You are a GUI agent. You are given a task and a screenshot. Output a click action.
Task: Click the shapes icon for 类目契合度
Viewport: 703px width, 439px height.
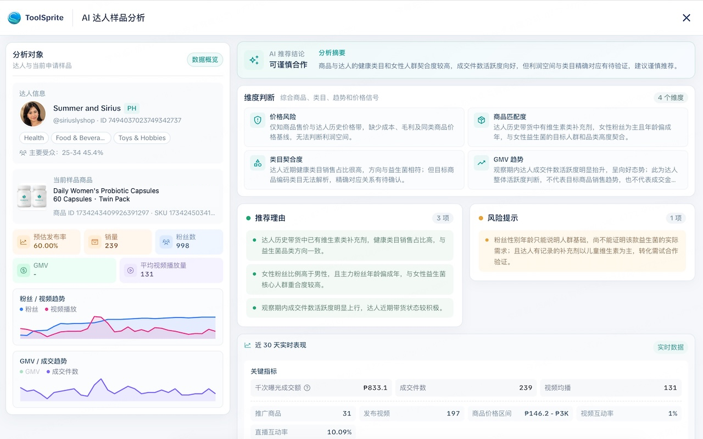pos(257,163)
